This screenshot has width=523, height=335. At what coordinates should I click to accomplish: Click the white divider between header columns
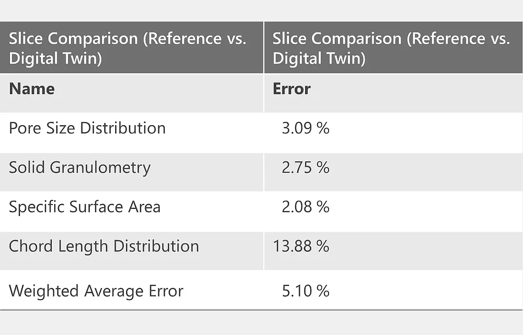pyautogui.click(x=264, y=48)
